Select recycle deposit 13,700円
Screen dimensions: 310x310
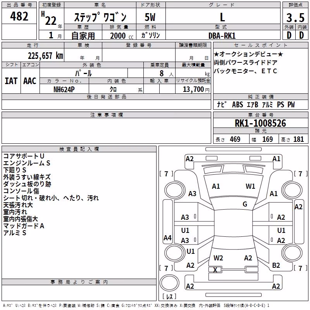click(x=196, y=90)
